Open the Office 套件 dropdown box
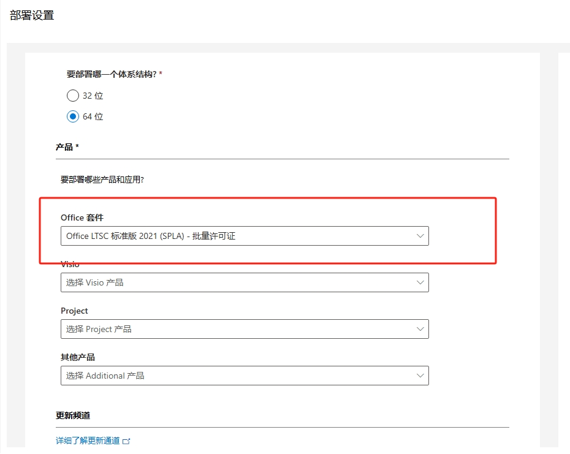The height and width of the screenshot is (454, 570). click(239, 236)
